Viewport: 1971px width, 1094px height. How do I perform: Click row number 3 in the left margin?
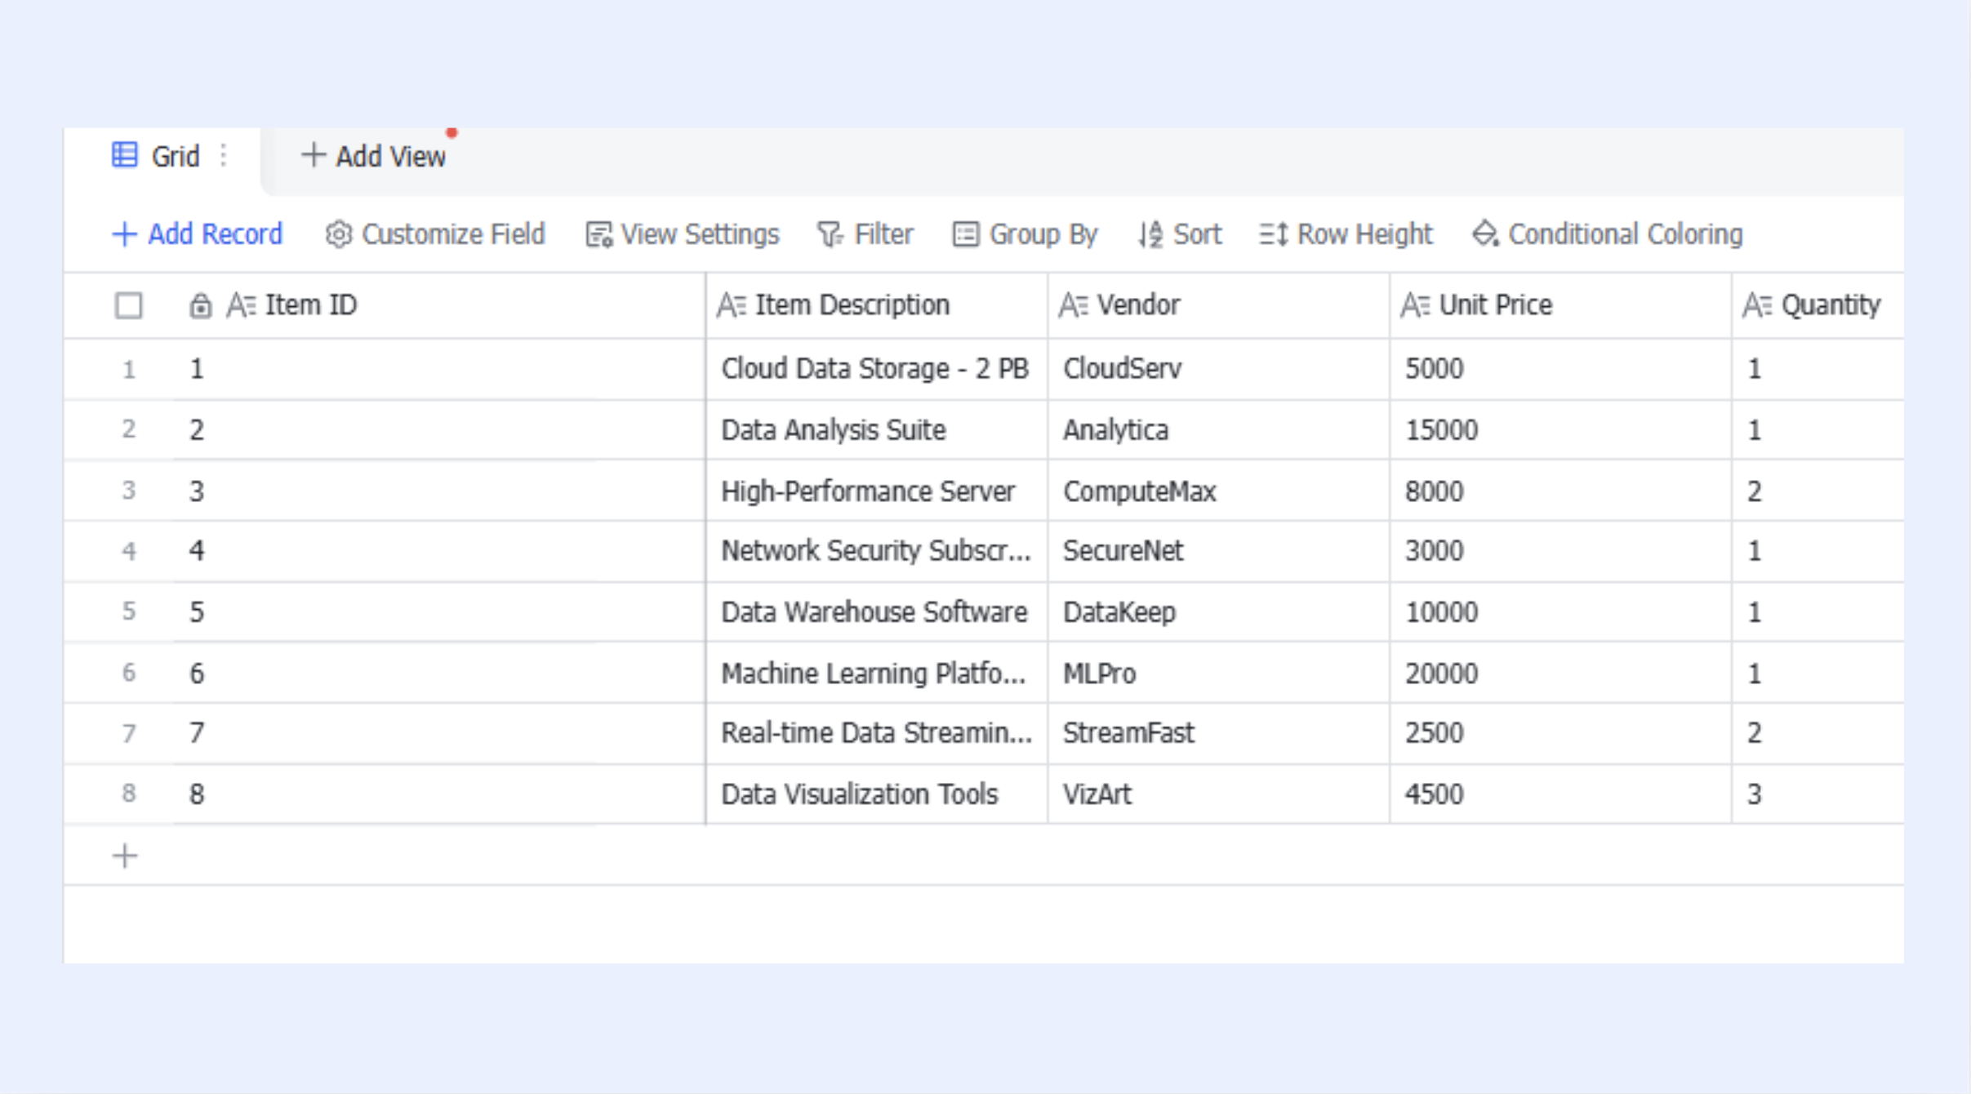pyautogui.click(x=128, y=491)
